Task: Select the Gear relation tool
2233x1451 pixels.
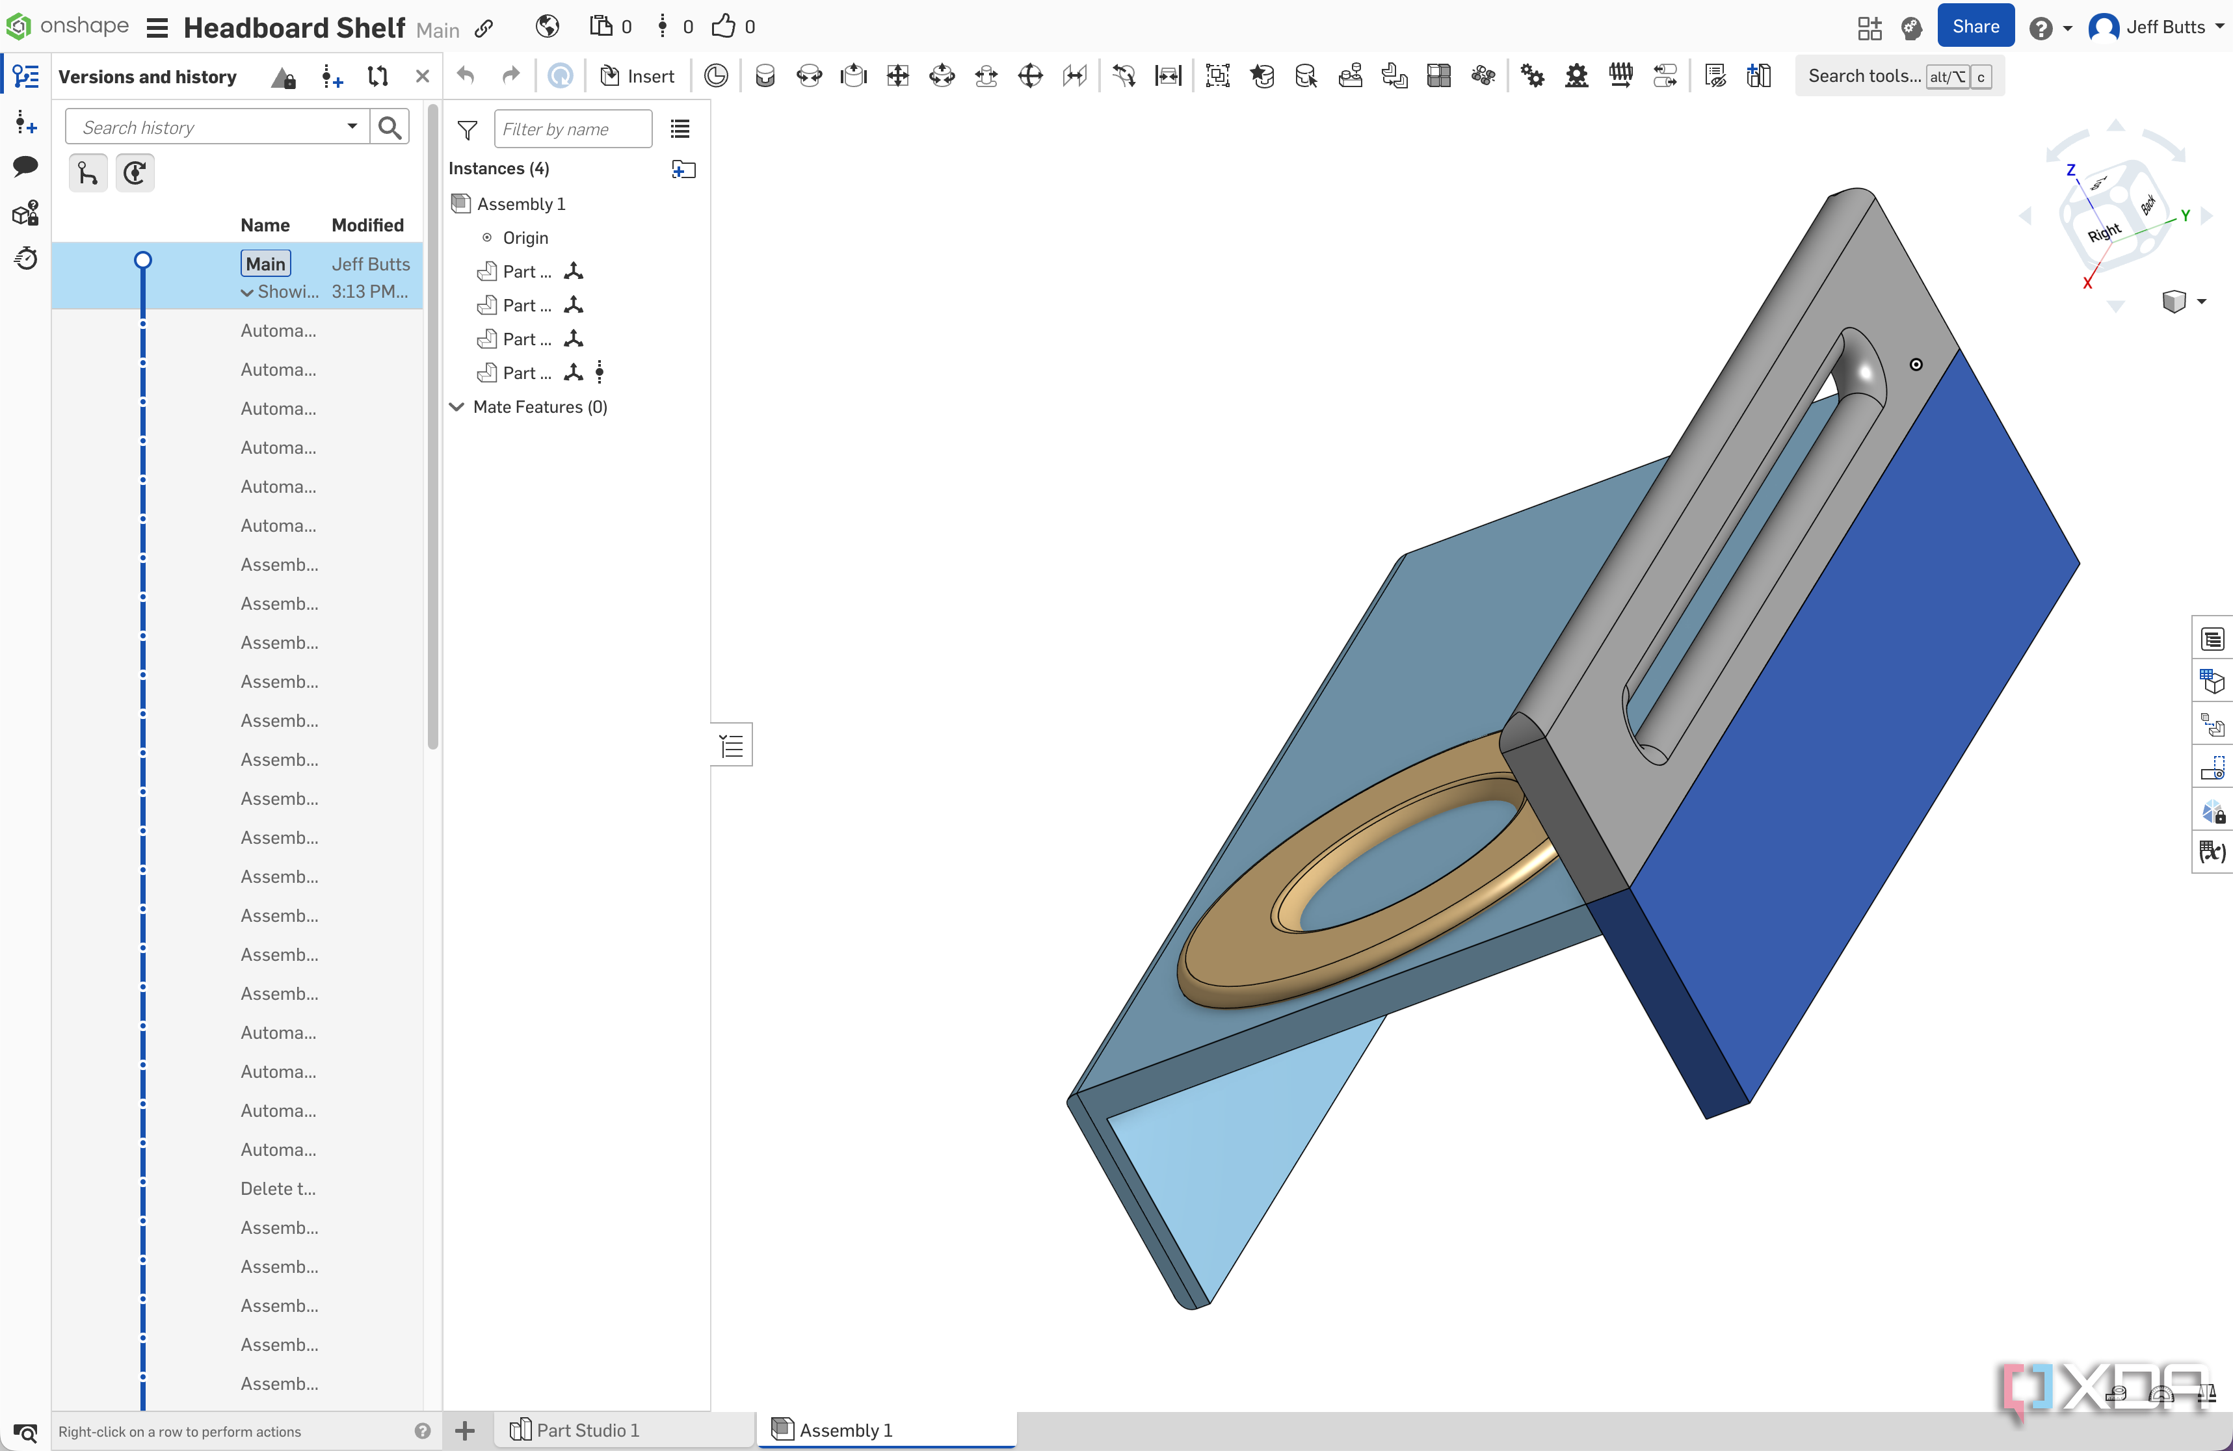Action: point(1533,76)
